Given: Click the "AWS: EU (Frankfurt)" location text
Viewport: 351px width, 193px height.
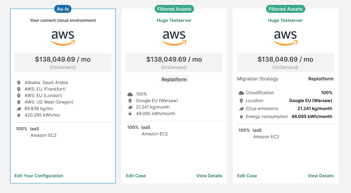Looking at the screenshot, I should 45,89.
